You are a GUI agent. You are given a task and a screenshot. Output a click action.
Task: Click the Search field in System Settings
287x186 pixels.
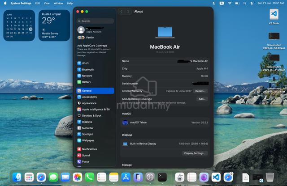pos(95,21)
